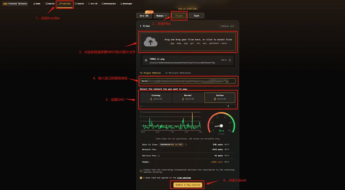Click the wallet address input field
Viewport: 345px width, 190px height.
(x=188, y=81)
